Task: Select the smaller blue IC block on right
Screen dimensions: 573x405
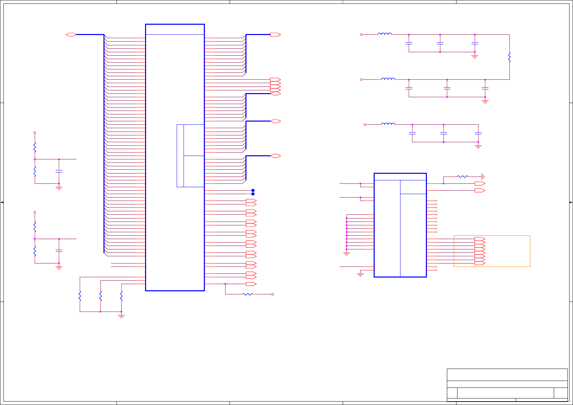Action: point(400,225)
